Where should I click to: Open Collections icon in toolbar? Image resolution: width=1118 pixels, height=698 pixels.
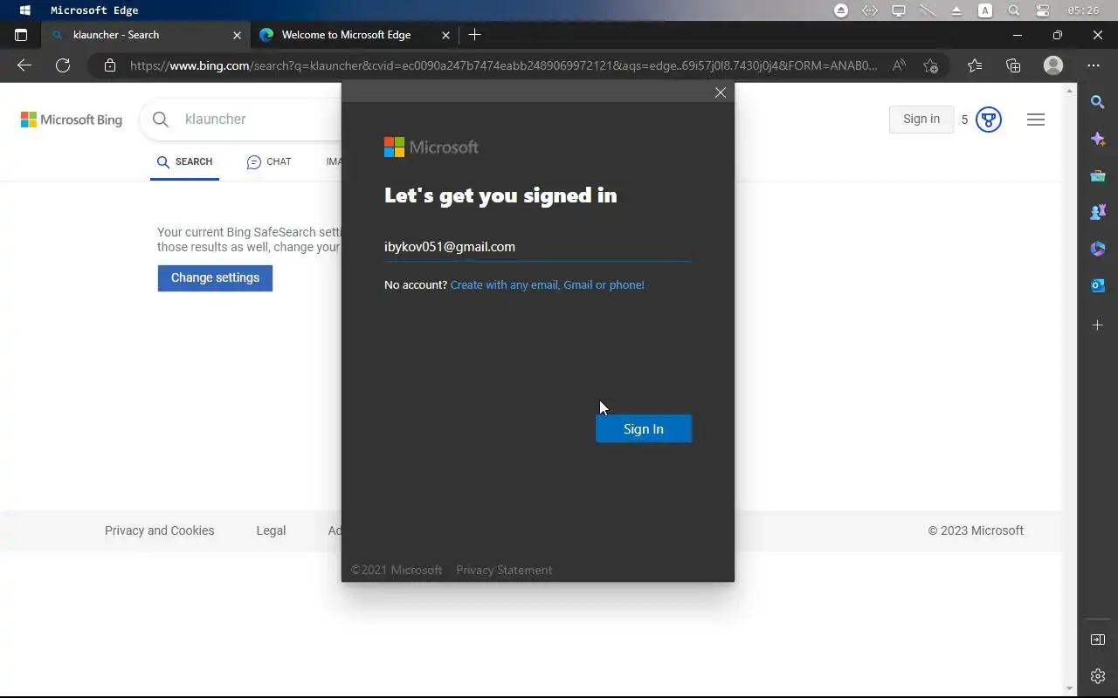[x=1013, y=65]
